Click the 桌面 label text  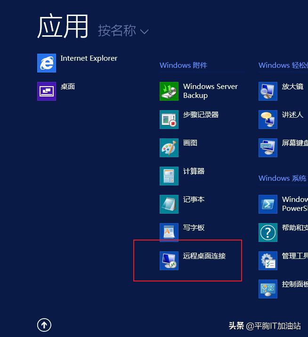click(x=68, y=87)
